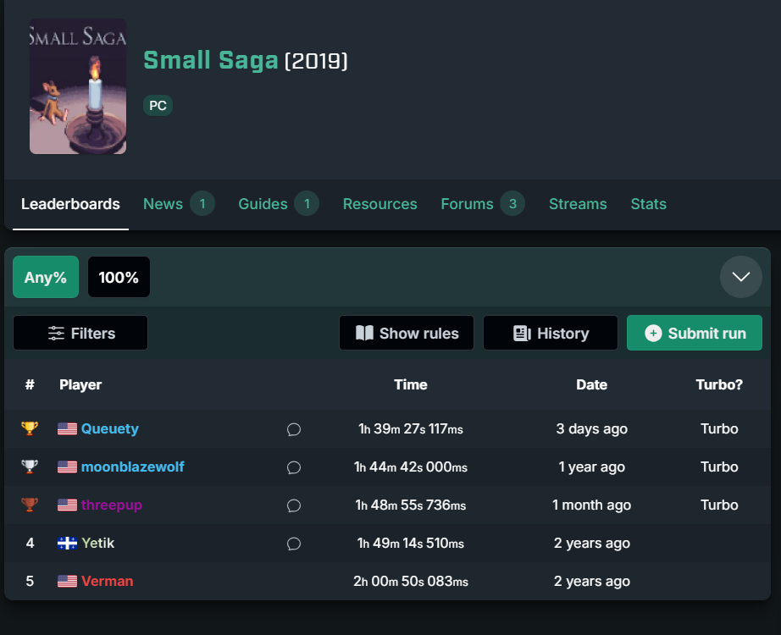Image resolution: width=781 pixels, height=635 pixels.
Task: Open threepup's player profile
Action: click(112, 505)
